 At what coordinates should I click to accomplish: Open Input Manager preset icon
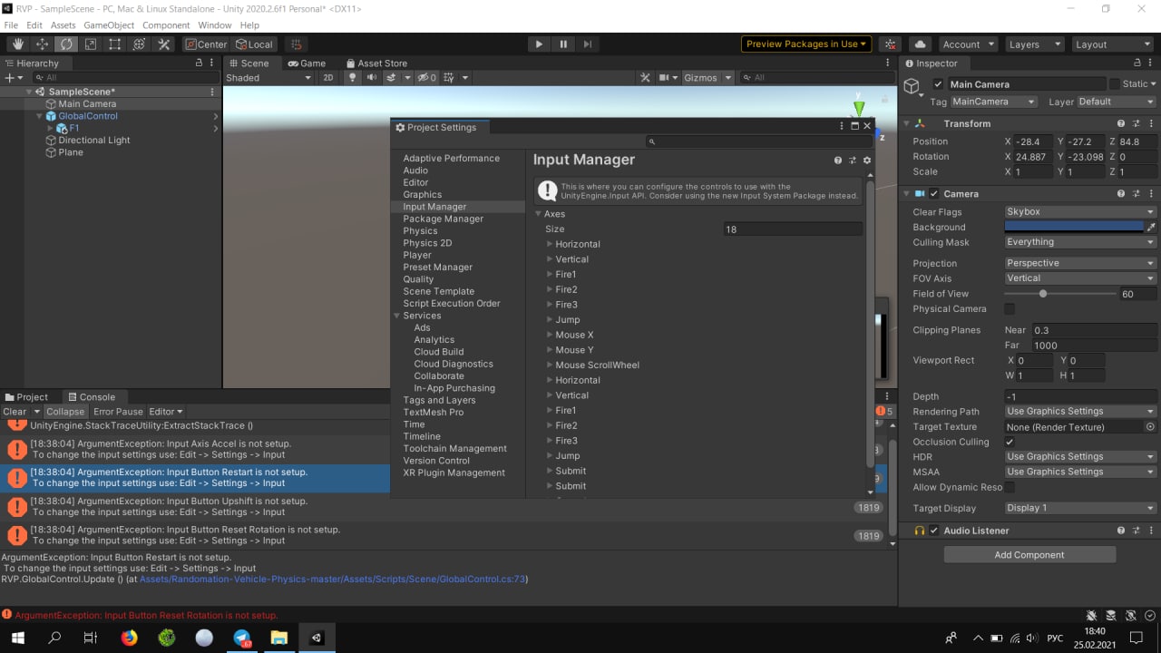click(x=853, y=160)
